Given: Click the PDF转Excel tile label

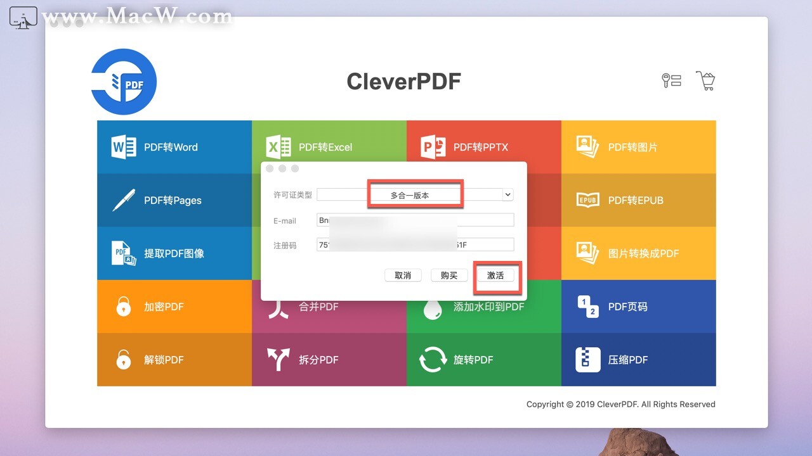Looking at the screenshot, I should pos(325,147).
